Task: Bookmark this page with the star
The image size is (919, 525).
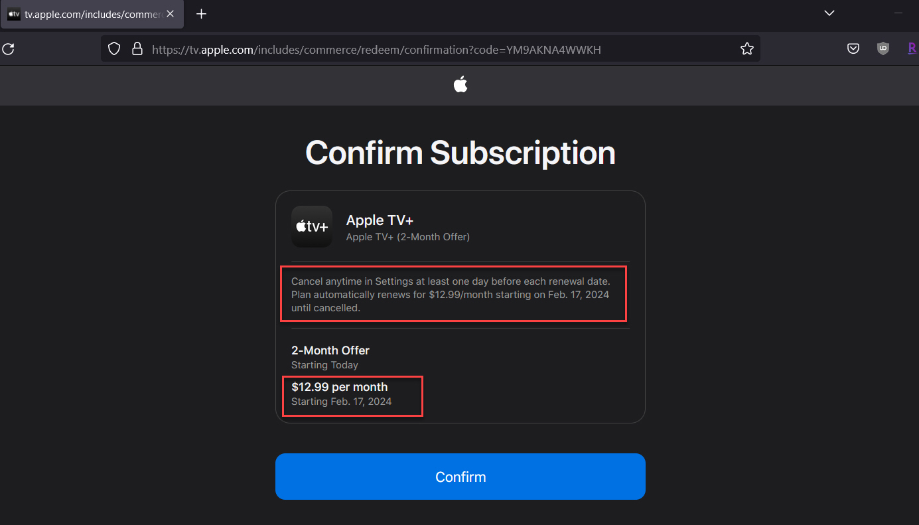Action: tap(746, 48)
